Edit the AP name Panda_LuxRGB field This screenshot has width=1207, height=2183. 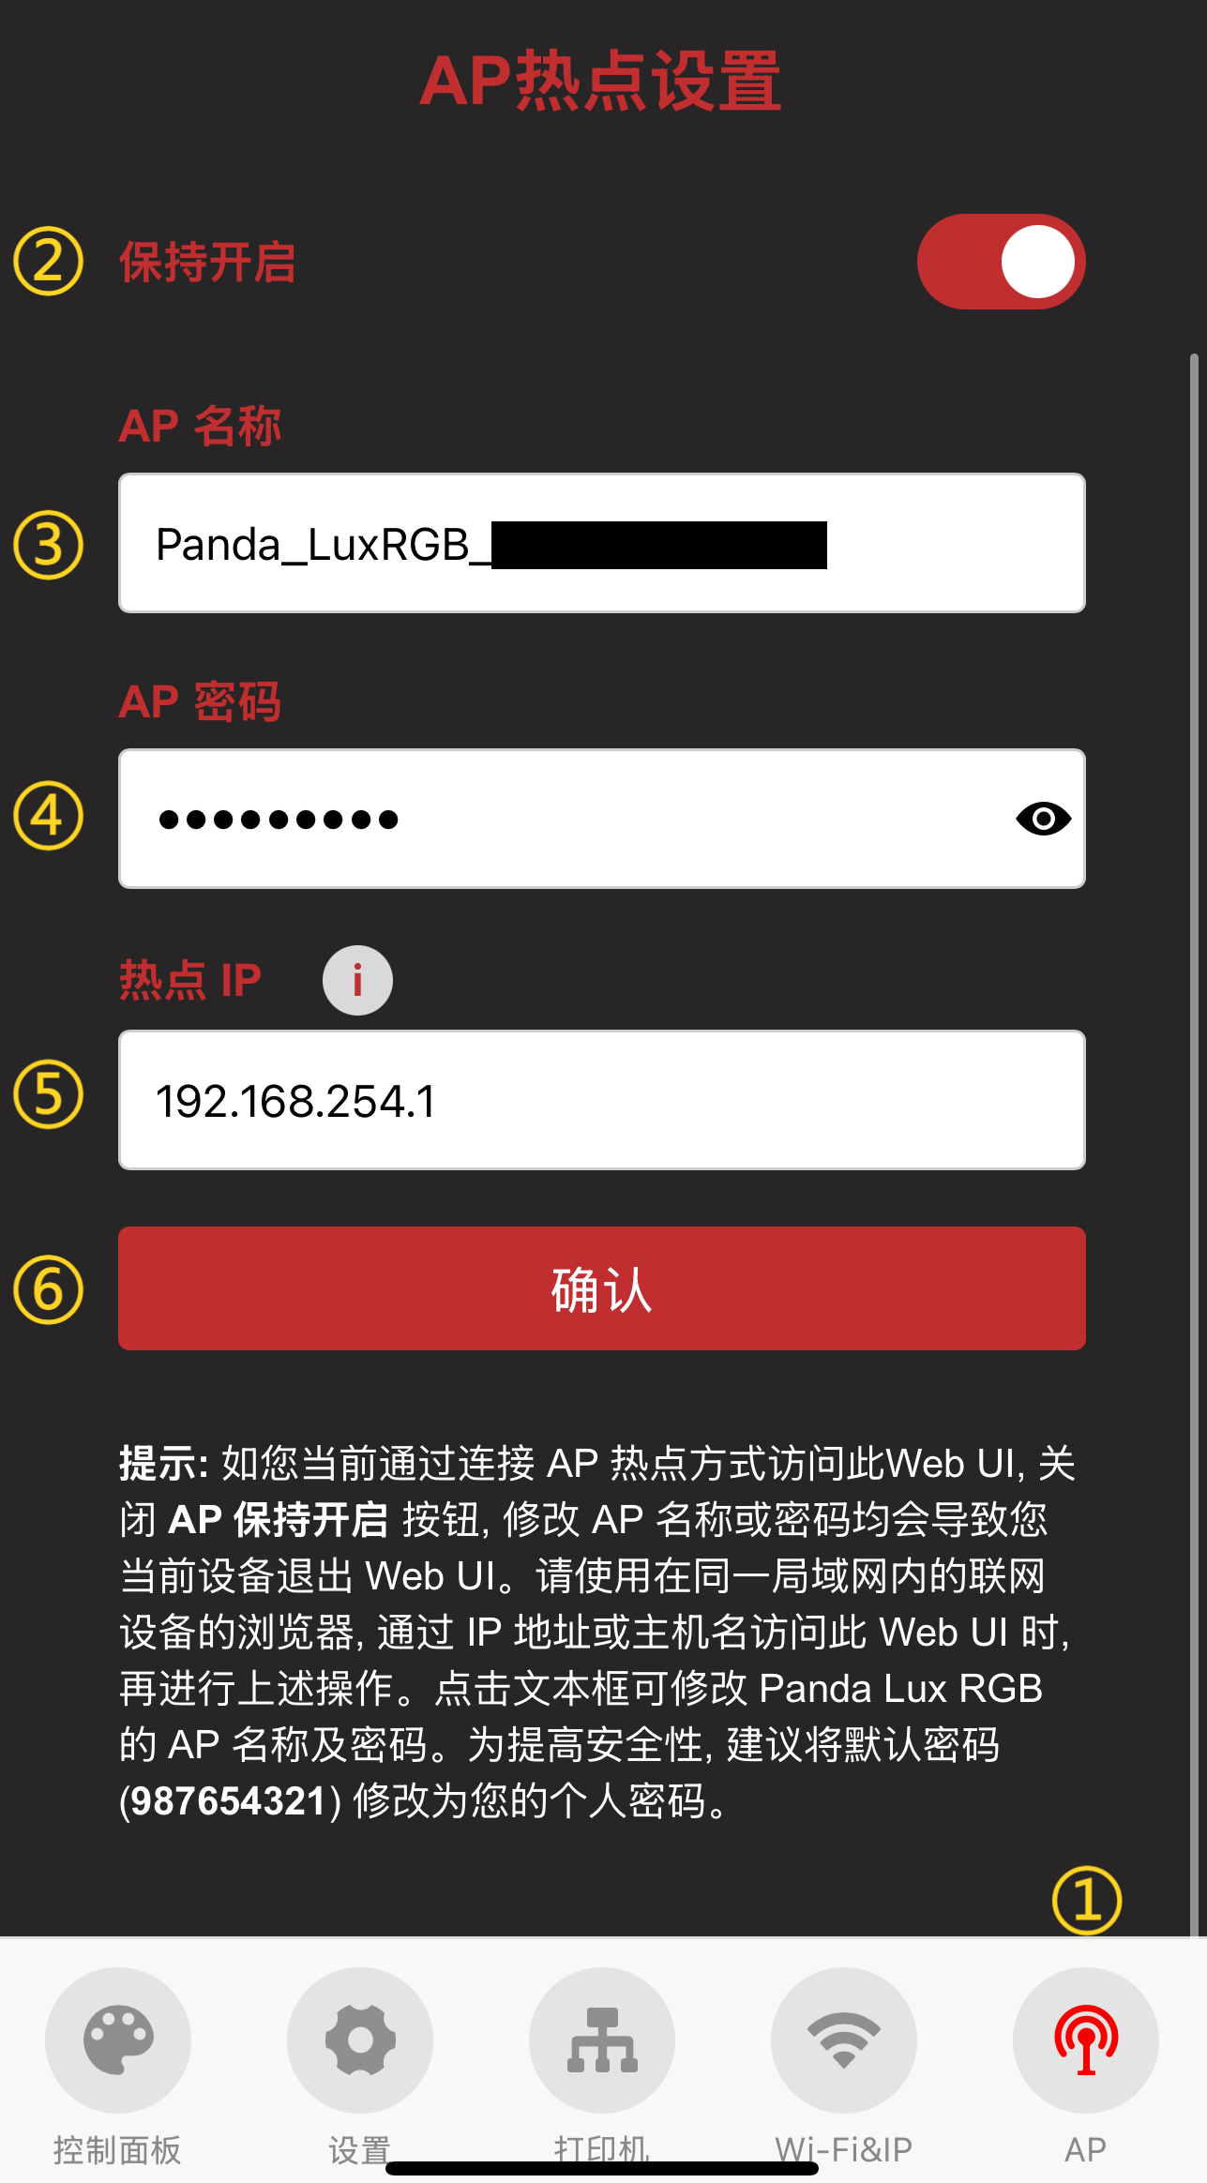(x=602, y=543)
